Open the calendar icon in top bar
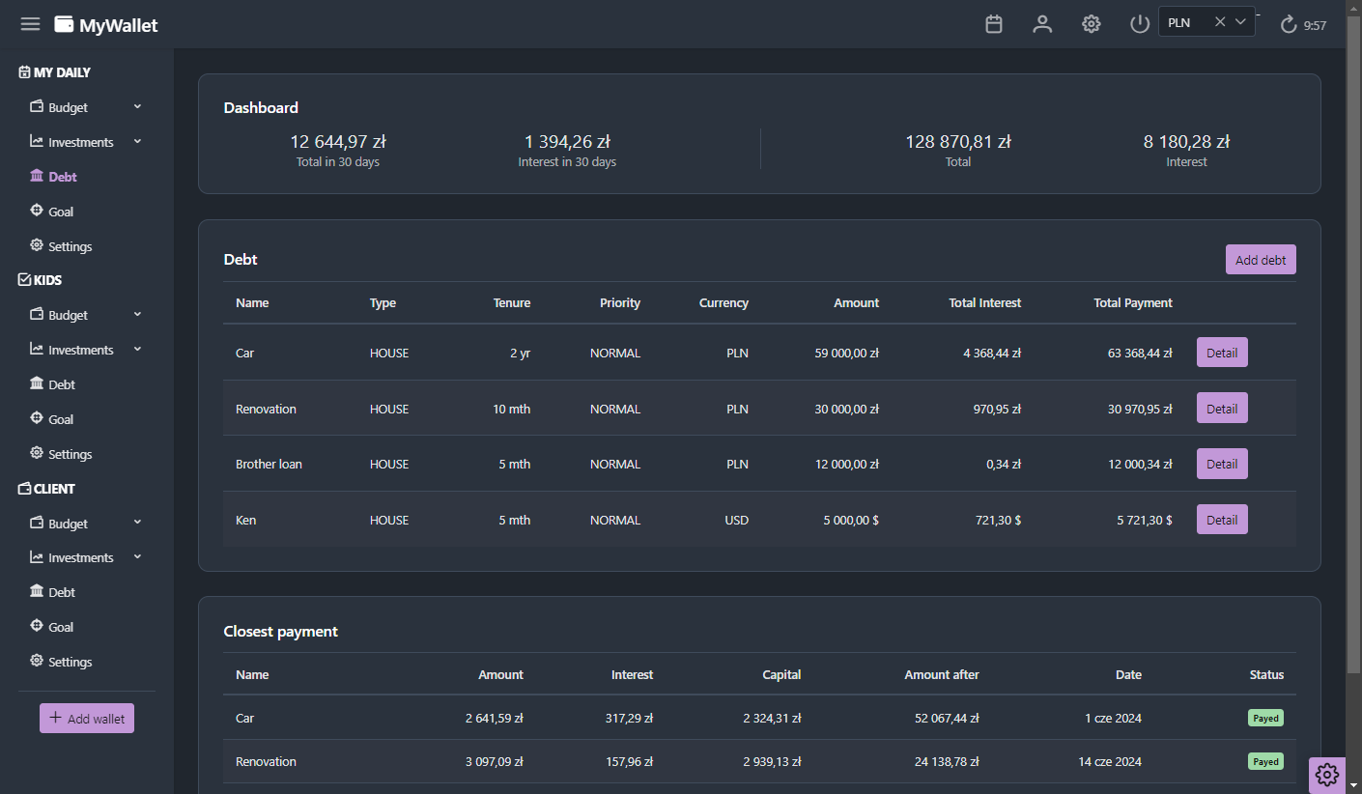Screen dimensions: 1362x794 point(994,24)
